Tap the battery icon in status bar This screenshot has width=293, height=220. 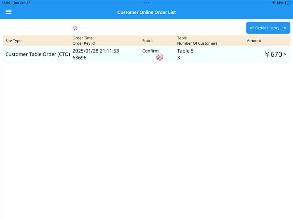coord(287,3)
